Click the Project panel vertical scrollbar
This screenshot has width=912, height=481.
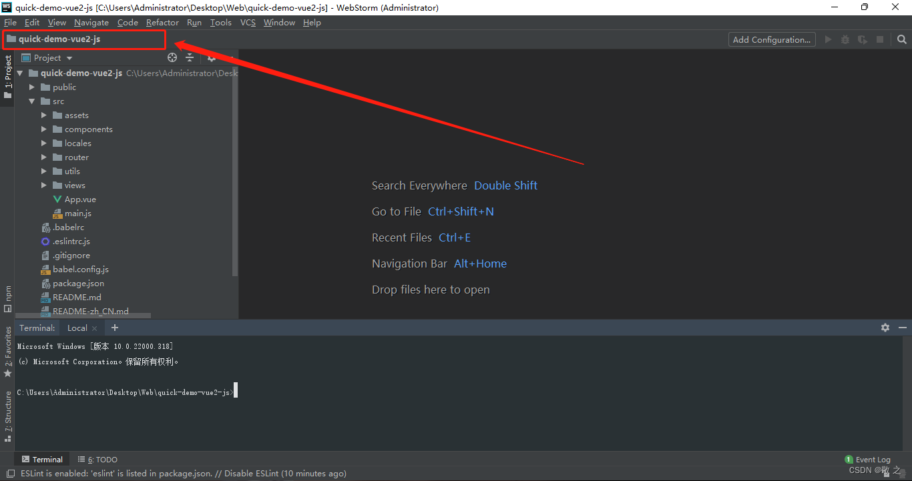235,171
